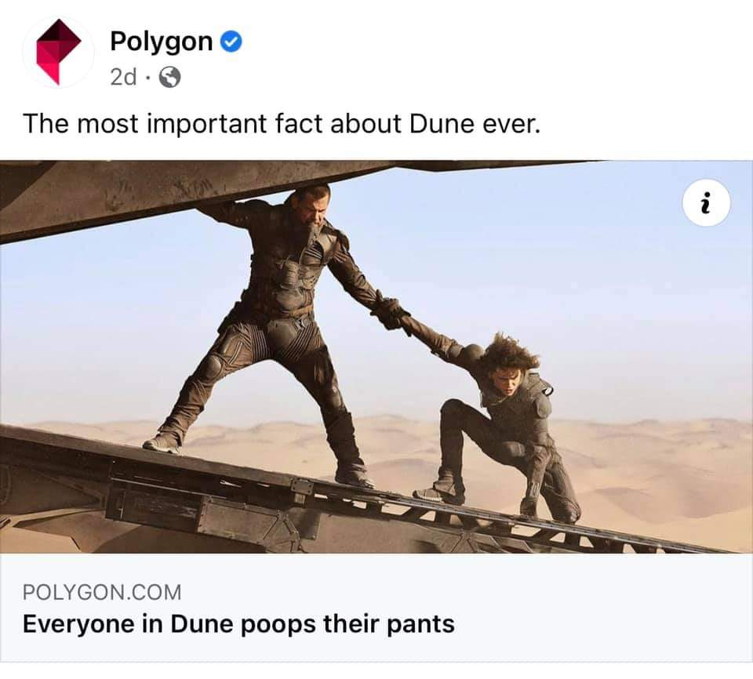This screenshot has width=753, height=679.
Task: Select the caption about Dune's most important fact
Action: (282, 124)
